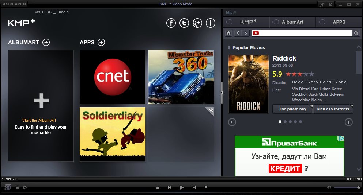Pin the window always on top
The width and height of the screenshot is (363, 195).
(322, 4)
